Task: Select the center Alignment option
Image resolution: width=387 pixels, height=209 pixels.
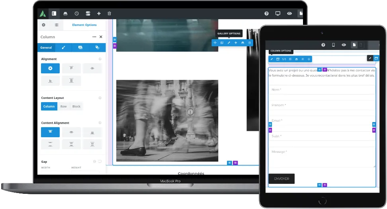Action: click(92, 68)
